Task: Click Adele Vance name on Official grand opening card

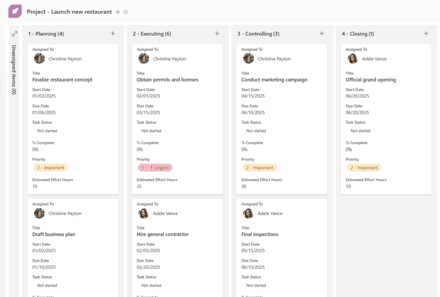Action: (374, 59)
